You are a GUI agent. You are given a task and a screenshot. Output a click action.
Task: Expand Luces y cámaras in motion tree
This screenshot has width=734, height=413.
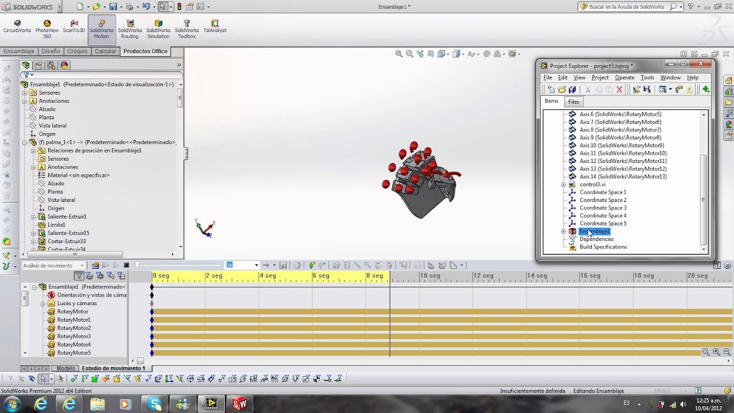[x=43, y=303]
